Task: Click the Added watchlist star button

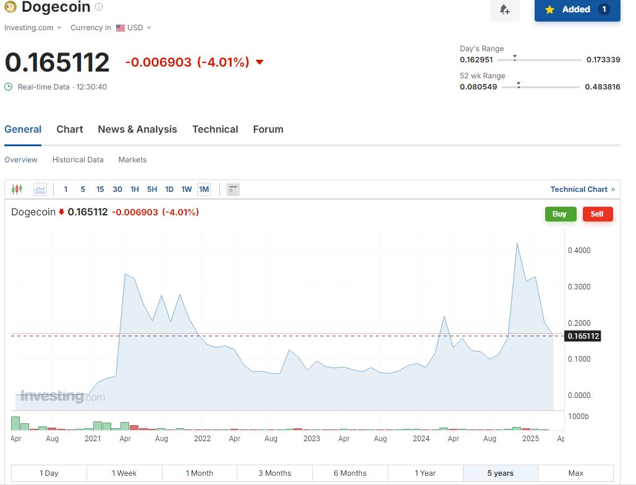Action: click(x=577, y=9)
